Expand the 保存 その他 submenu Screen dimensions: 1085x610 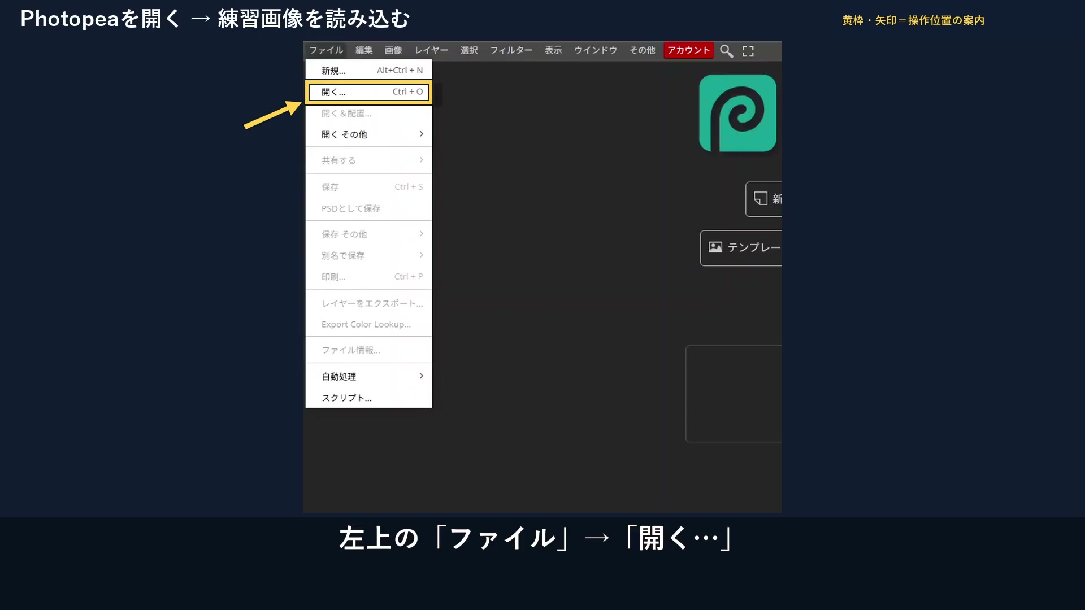pyautogui.click(x=368, y=234)
